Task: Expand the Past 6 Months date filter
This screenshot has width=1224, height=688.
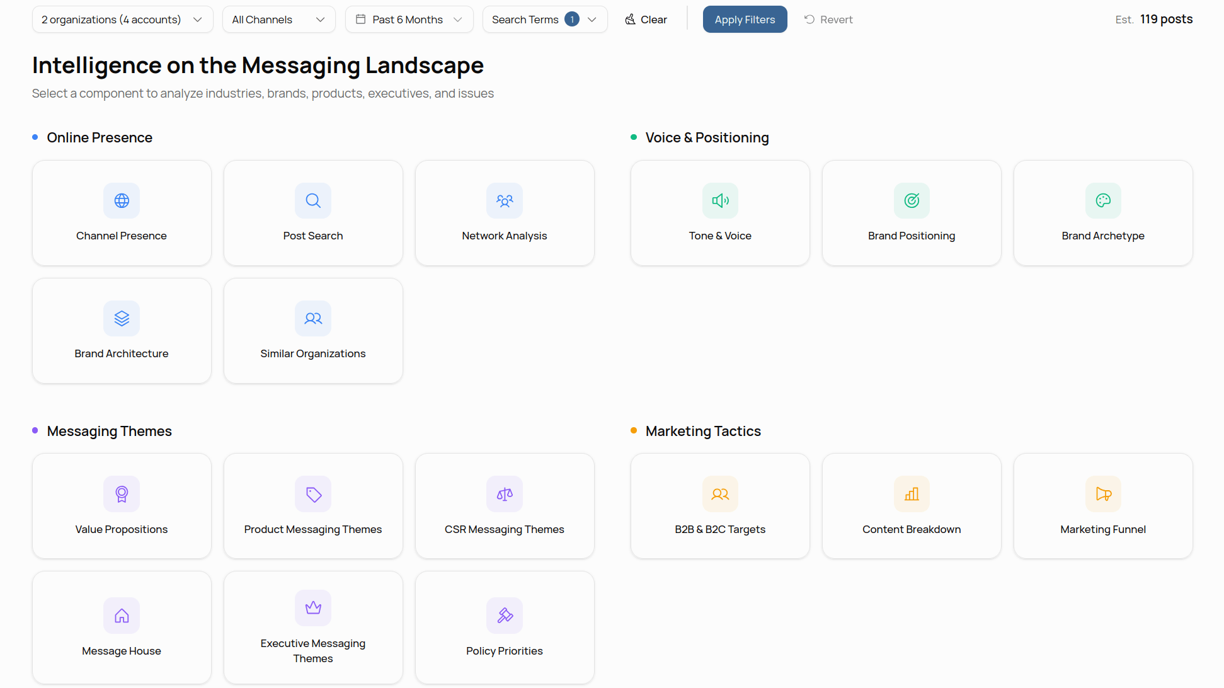Action: pos(408,19)
